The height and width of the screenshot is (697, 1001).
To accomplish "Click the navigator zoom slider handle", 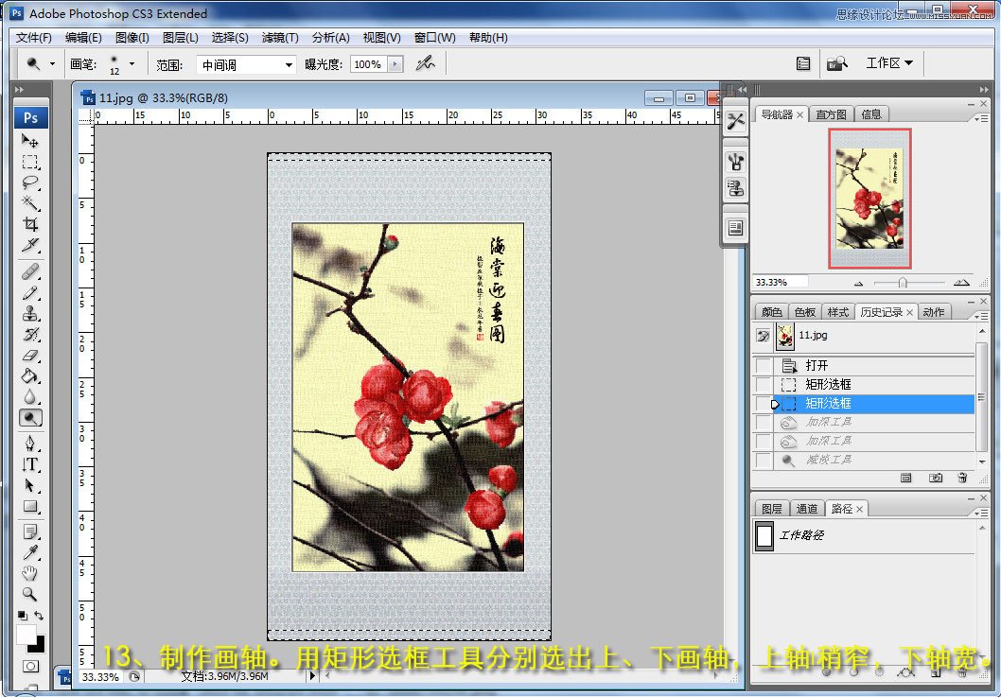I will pos(904,283).
